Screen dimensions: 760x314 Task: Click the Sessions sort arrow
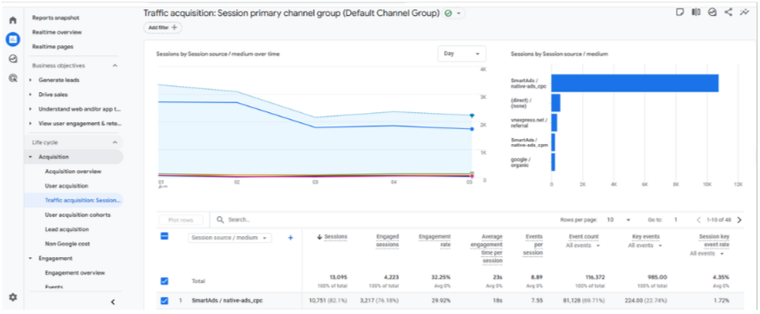pyautogui.click(x=319, y=237)
